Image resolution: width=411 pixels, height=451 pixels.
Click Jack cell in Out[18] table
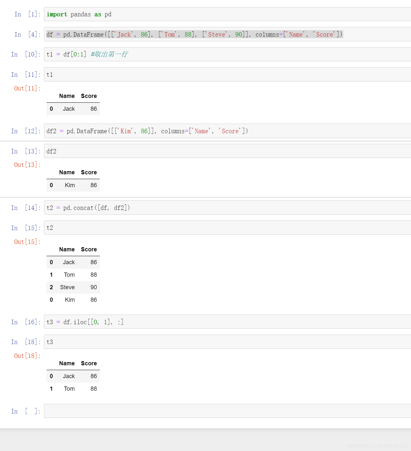[69, 376]
